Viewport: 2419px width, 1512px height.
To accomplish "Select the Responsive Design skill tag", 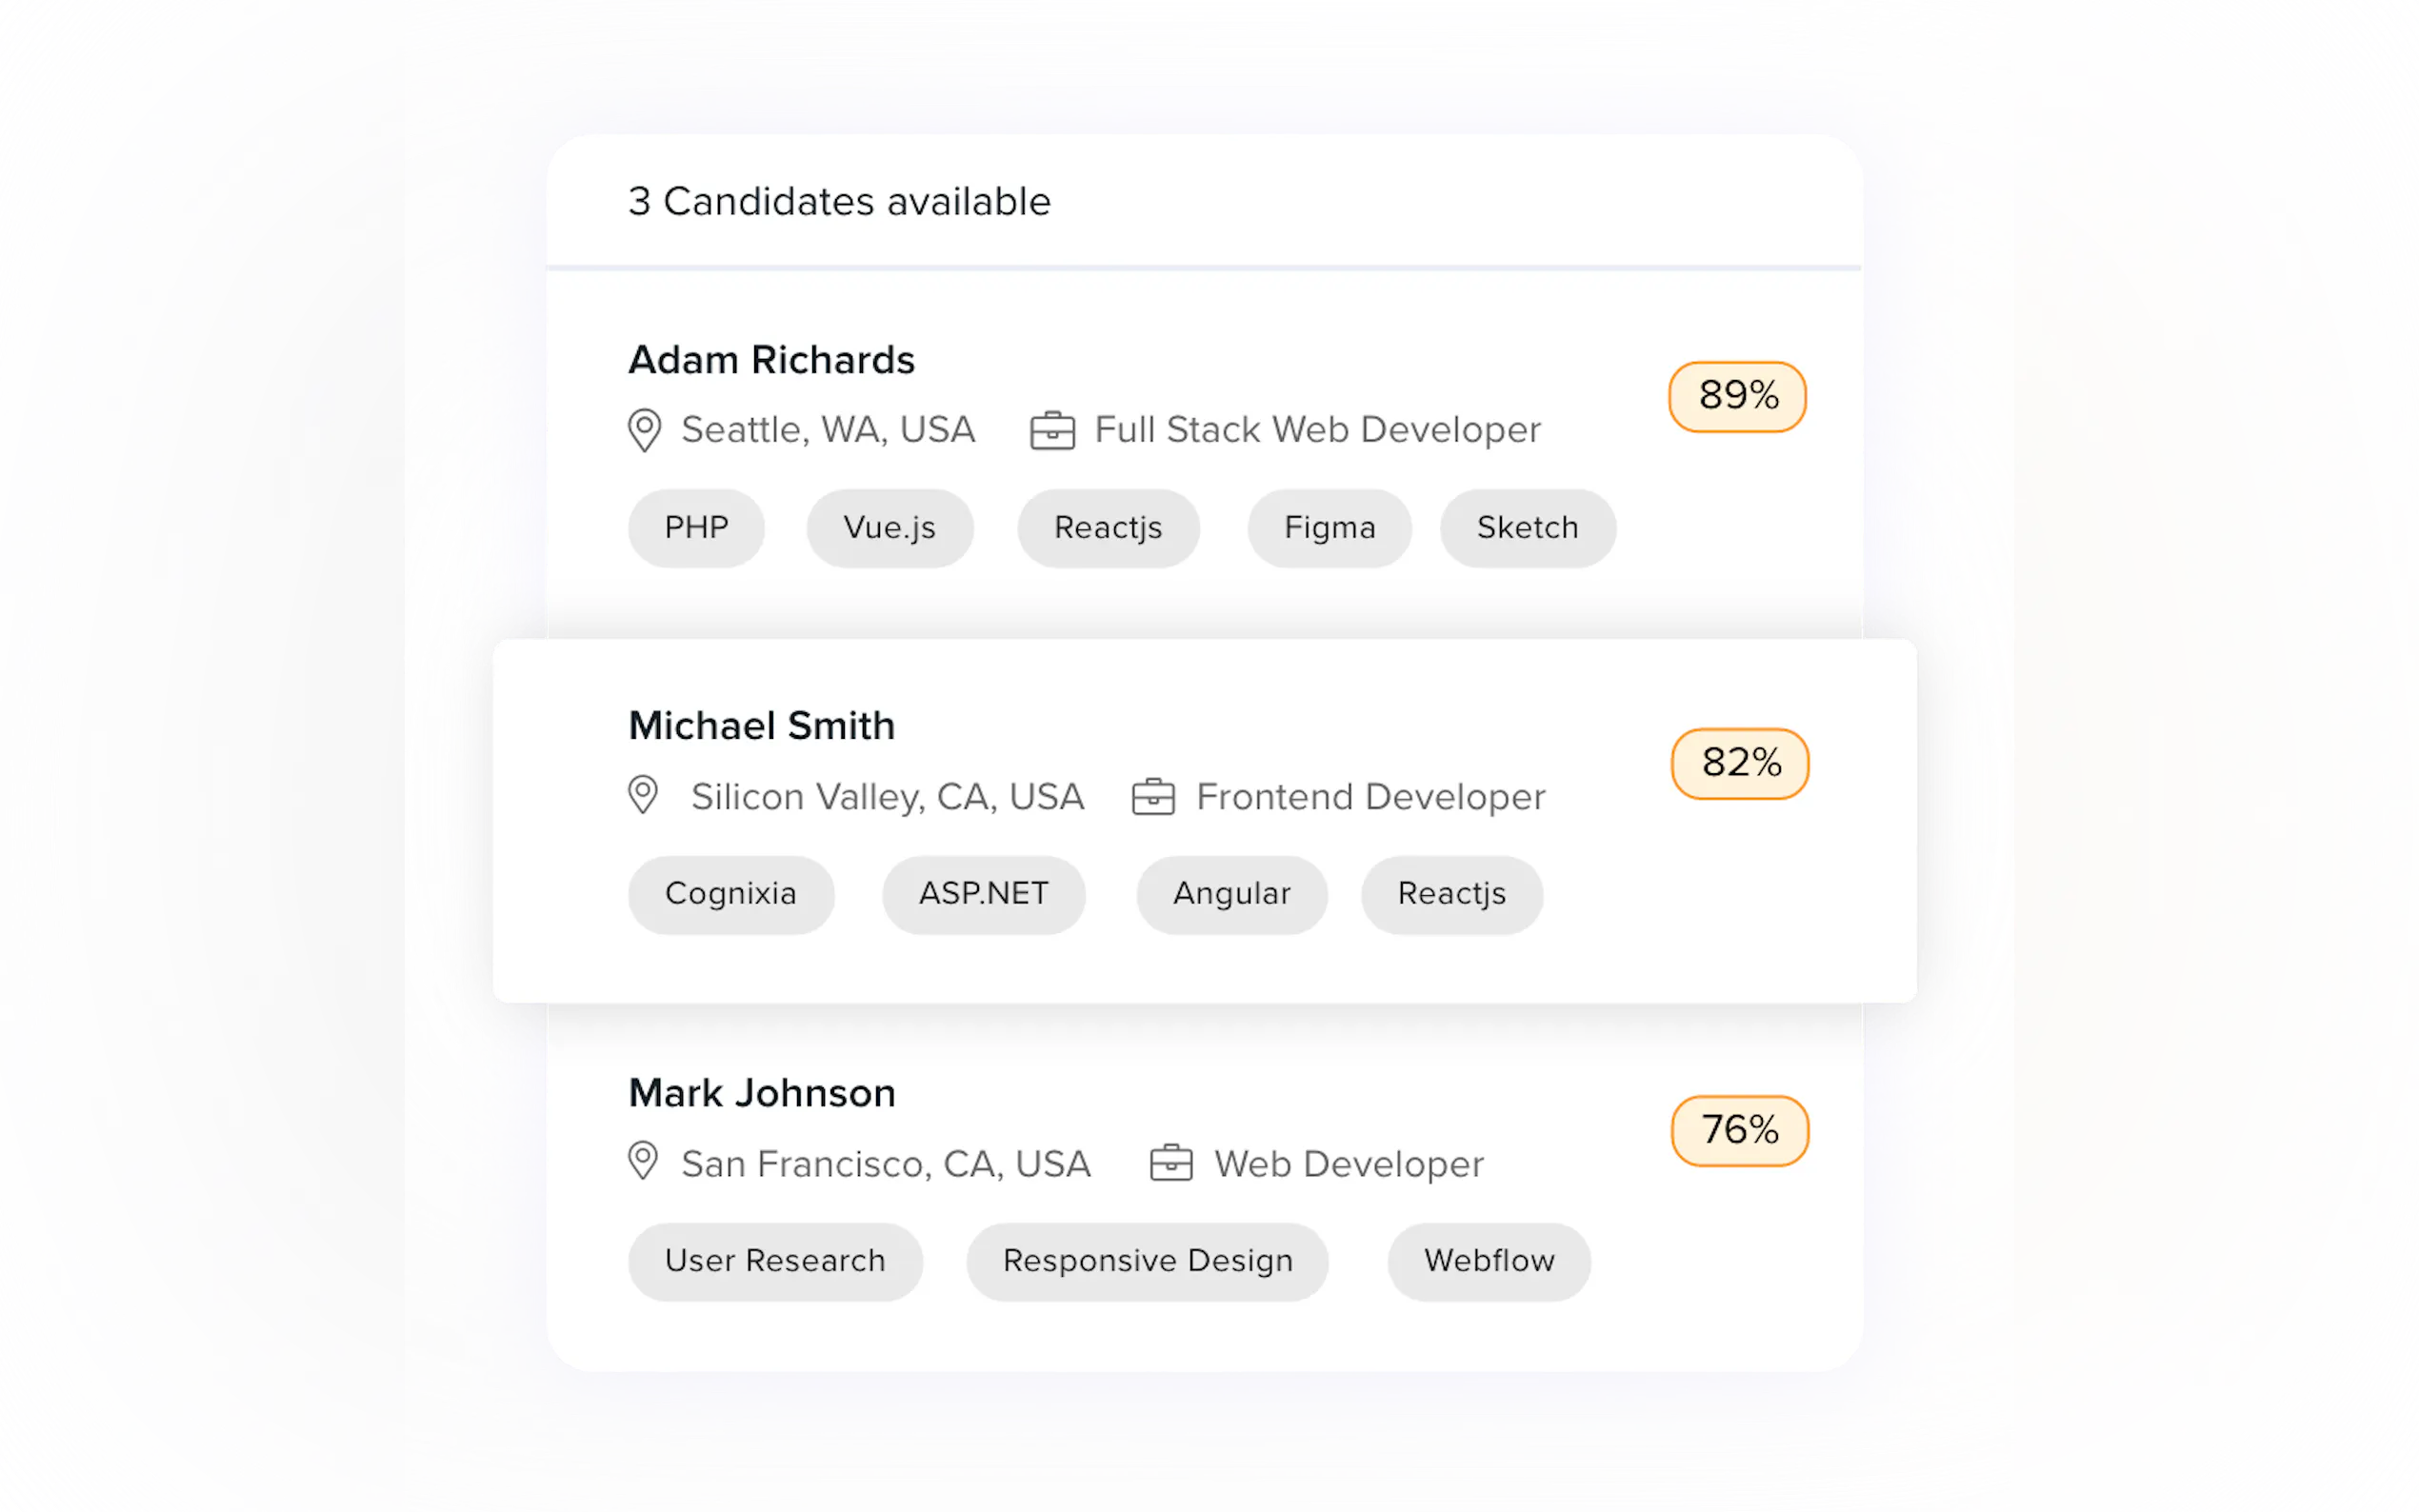I will 1147,1261.
